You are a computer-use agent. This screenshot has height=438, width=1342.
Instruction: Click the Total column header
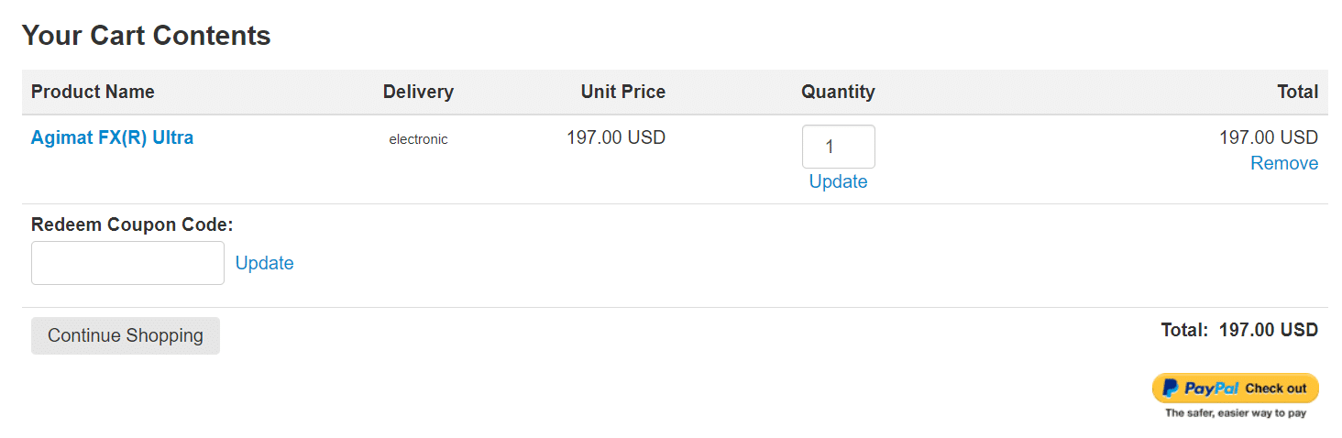[1298, 92]
